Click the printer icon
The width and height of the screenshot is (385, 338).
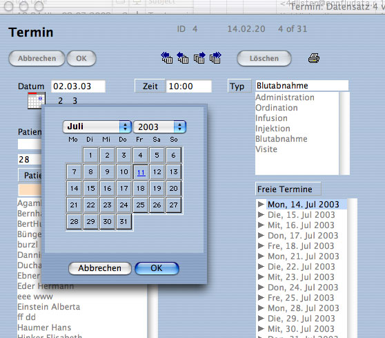[314, 58]
